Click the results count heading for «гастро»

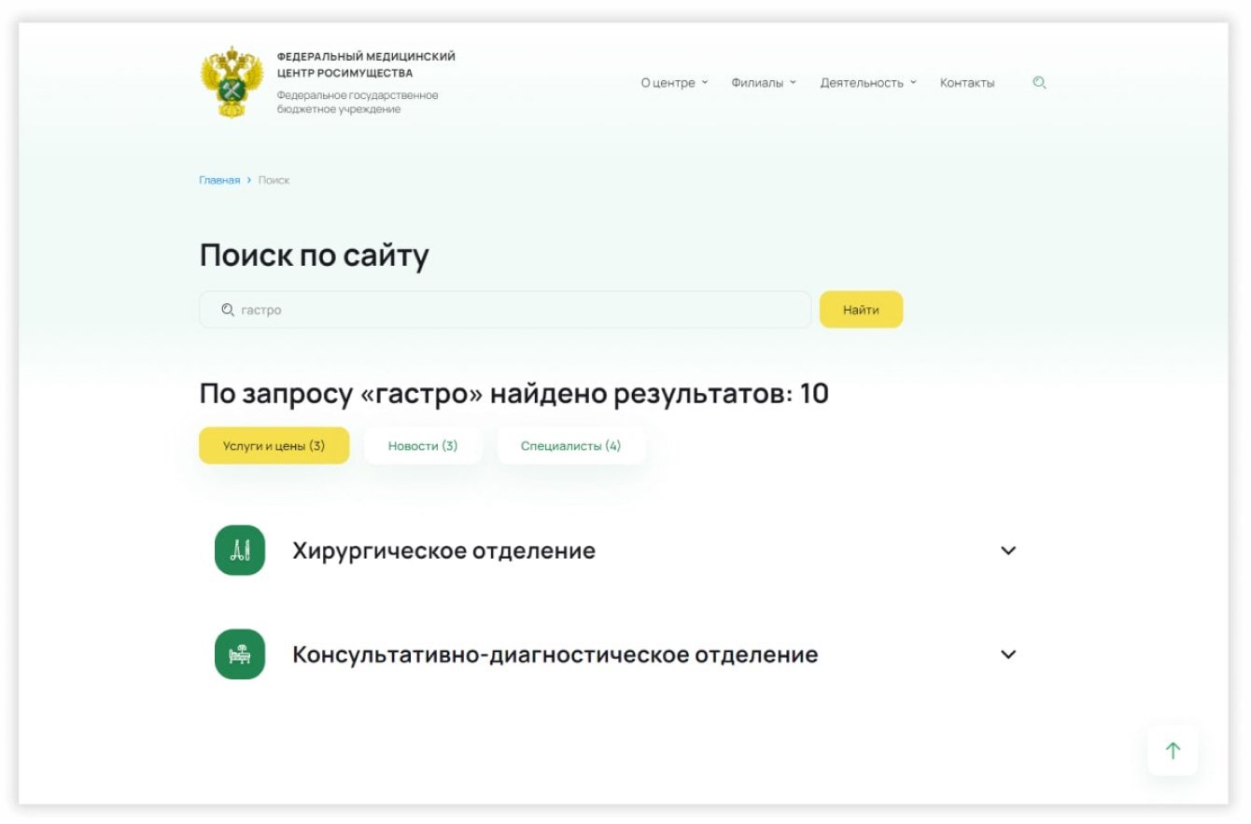point(514,394)
